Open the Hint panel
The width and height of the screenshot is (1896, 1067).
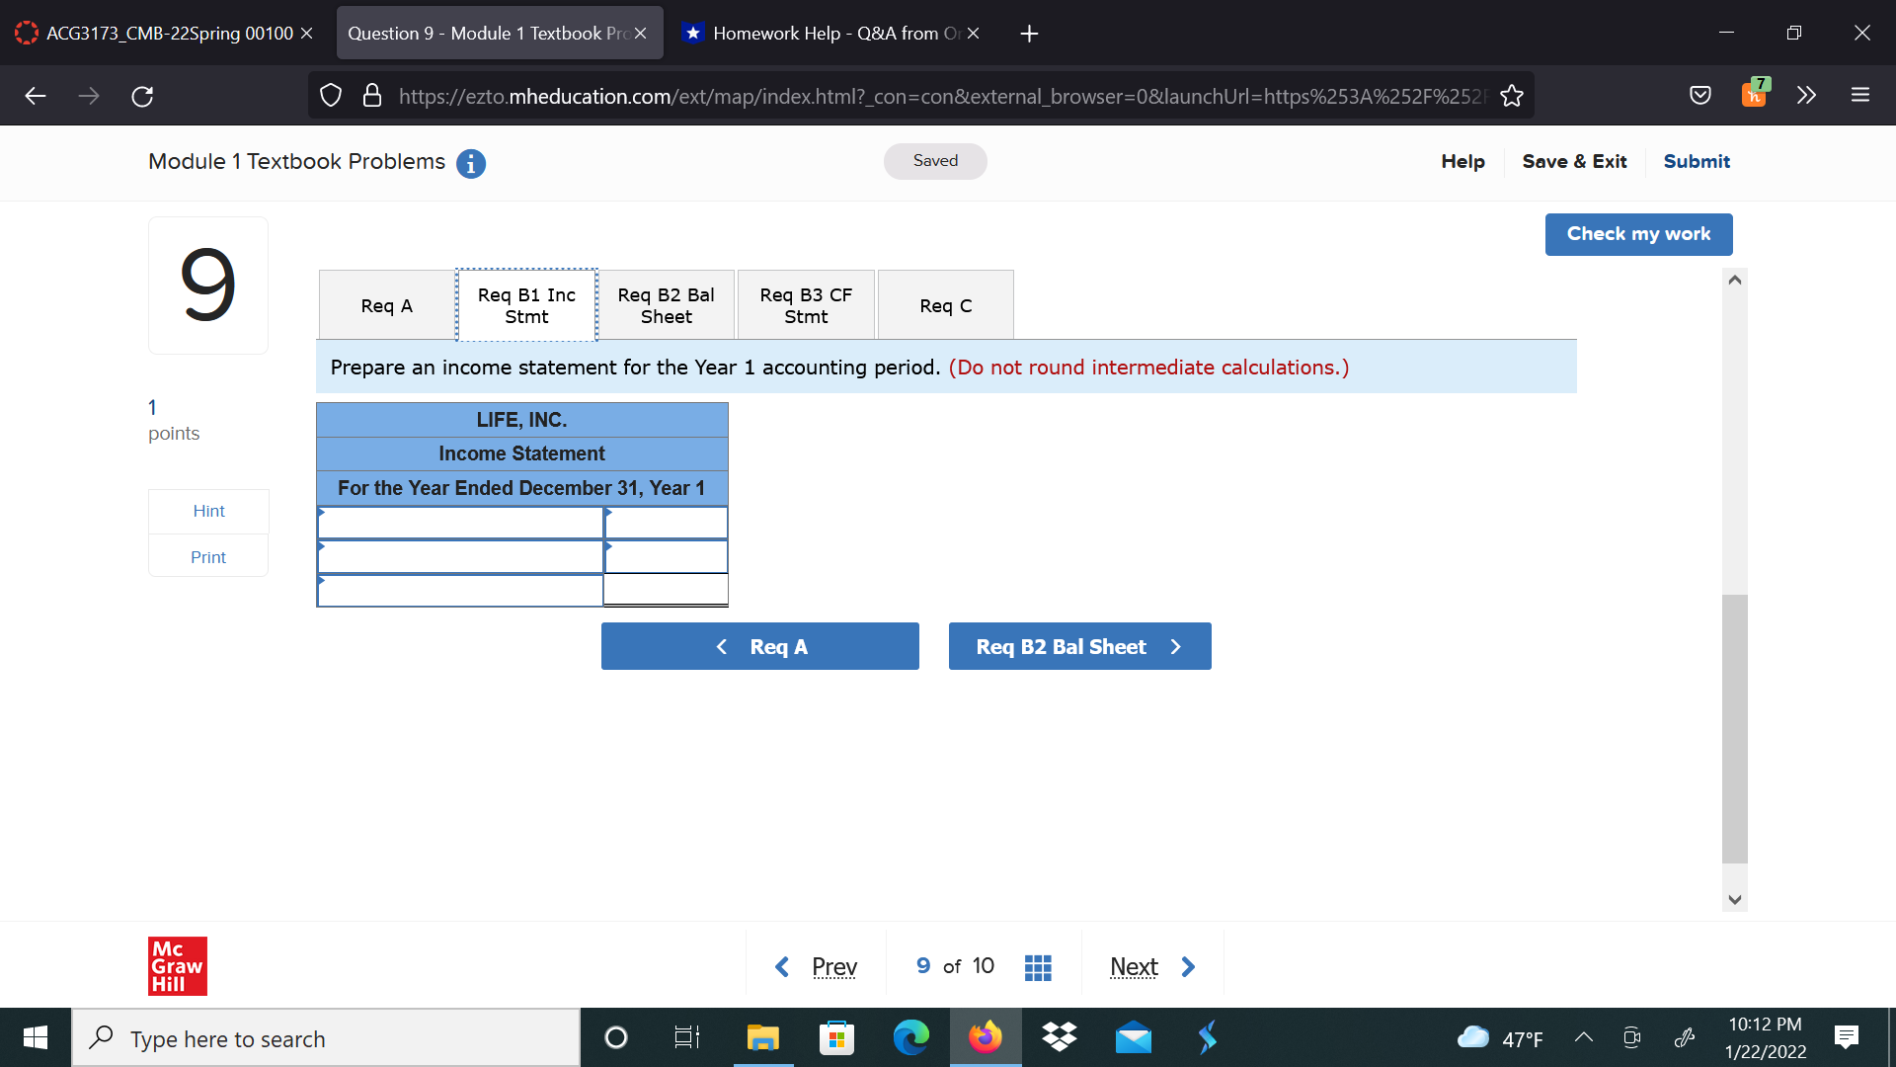[207, 511]
